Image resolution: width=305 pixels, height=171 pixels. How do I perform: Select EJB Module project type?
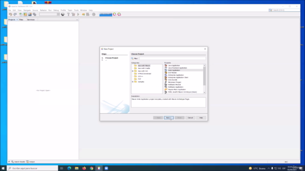click(173, 73)
